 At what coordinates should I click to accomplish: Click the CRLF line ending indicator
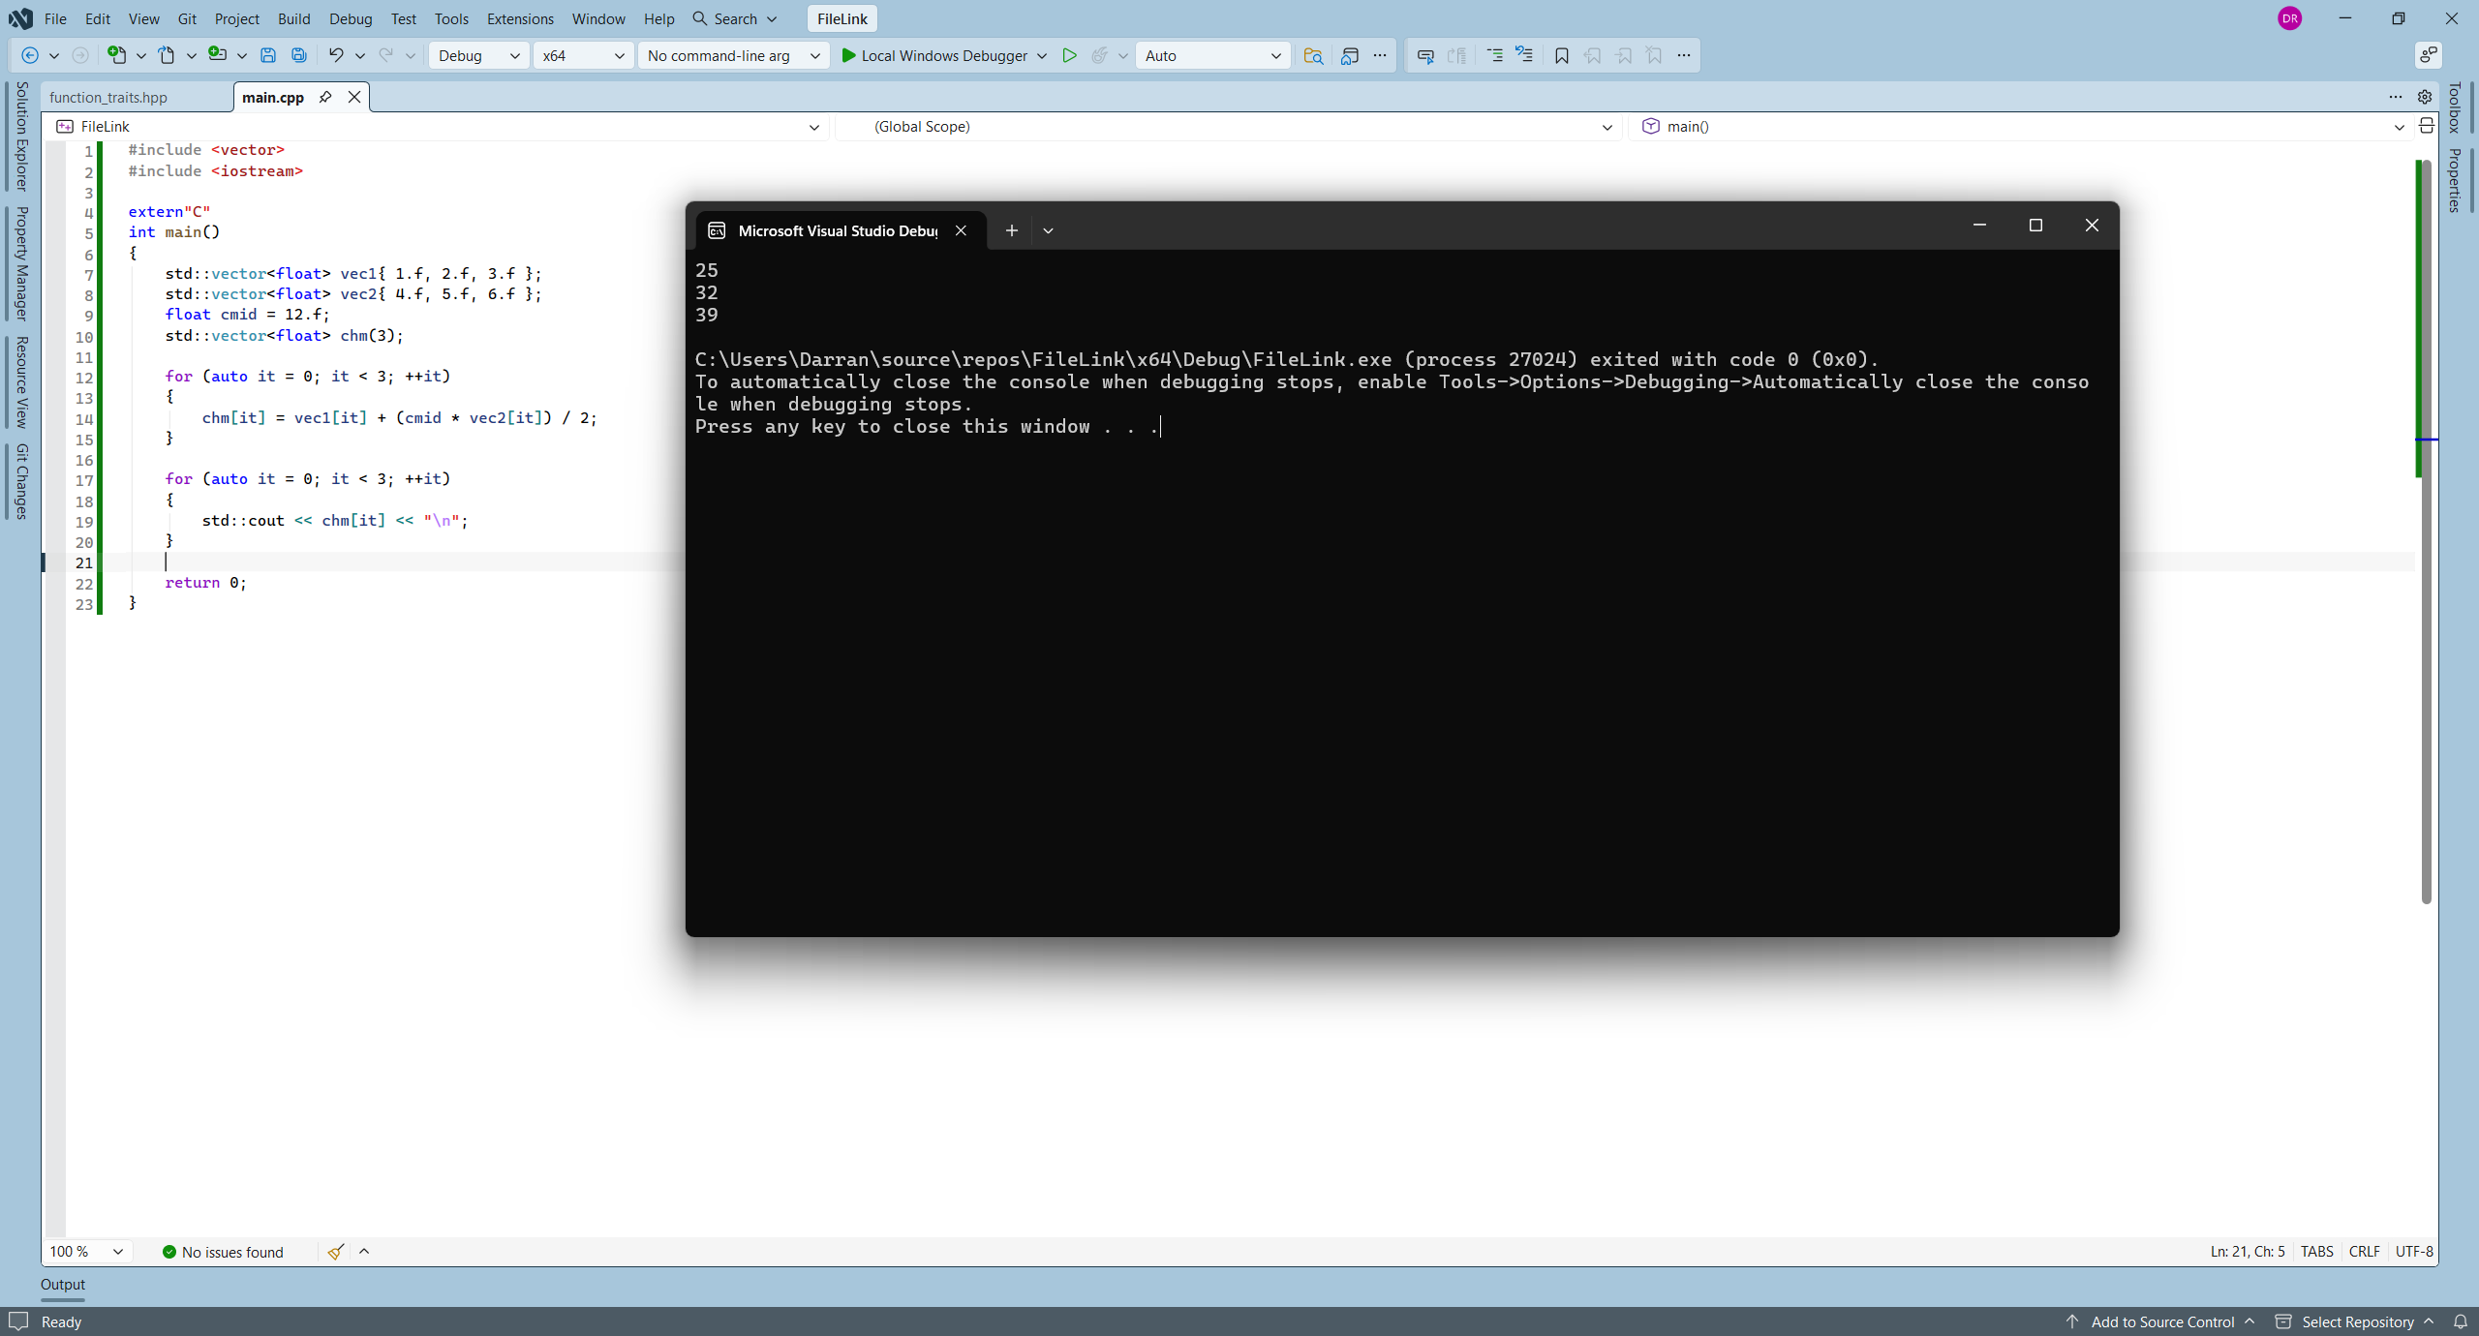tap(2364, 1252)
